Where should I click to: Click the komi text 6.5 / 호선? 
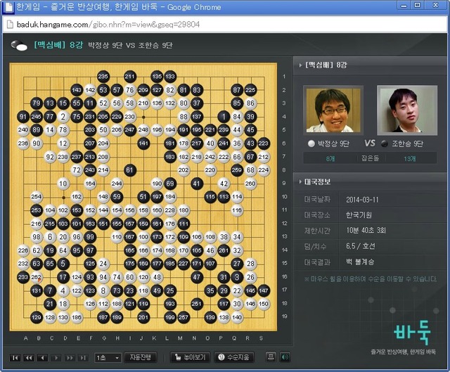pyautogui.click(x=361, y=246)
